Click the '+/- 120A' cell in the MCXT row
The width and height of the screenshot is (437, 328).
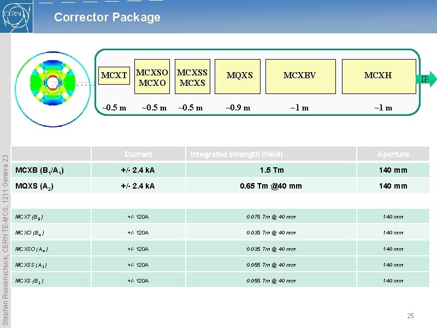pyautogui.click(x=139, y=216)
